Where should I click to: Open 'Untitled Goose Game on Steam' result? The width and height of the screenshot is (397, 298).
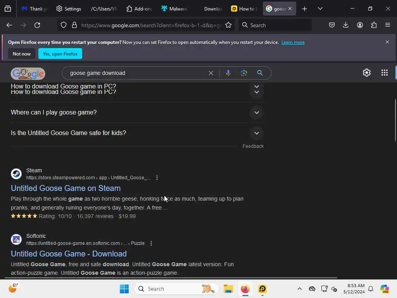tap(66, 188)
